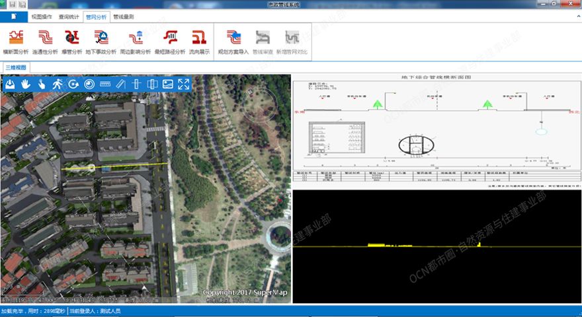Activate the walking-person navigation mode

(58, 84)
